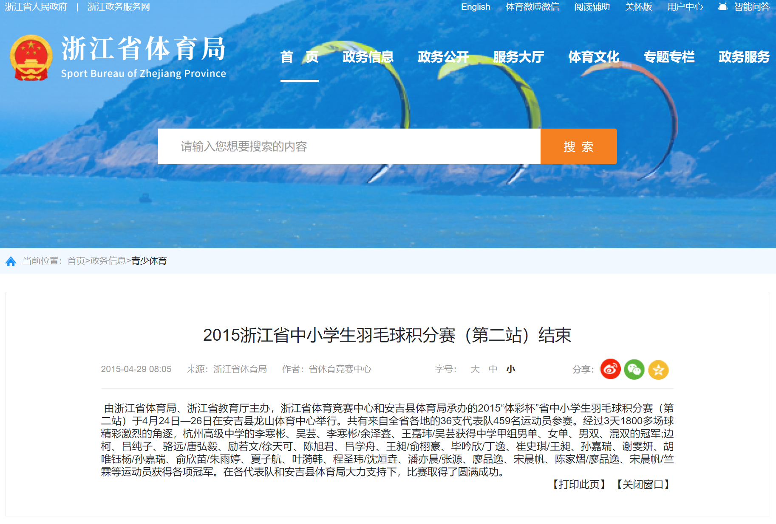
Task: Switch to English version
Action: coord(475,7)
